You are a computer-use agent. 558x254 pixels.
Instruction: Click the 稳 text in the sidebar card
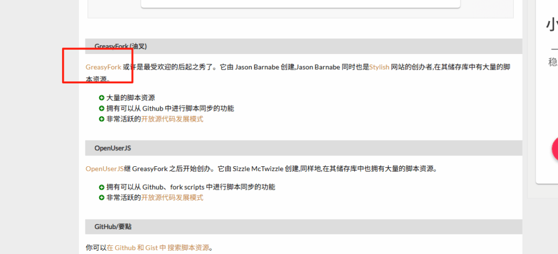pyautogui.click(x=552, y=62)
